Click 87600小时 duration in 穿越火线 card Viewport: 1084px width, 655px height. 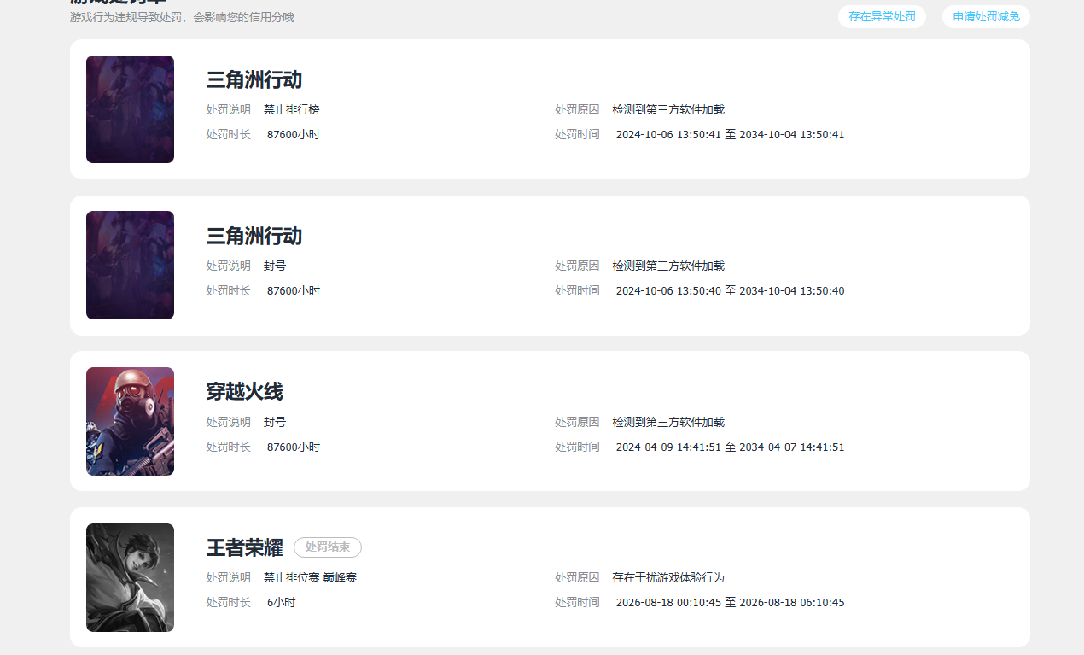(293, 447)
